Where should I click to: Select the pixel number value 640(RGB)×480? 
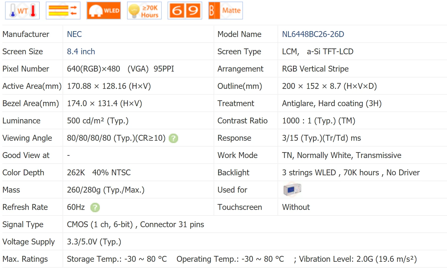[x=94, y=69]
